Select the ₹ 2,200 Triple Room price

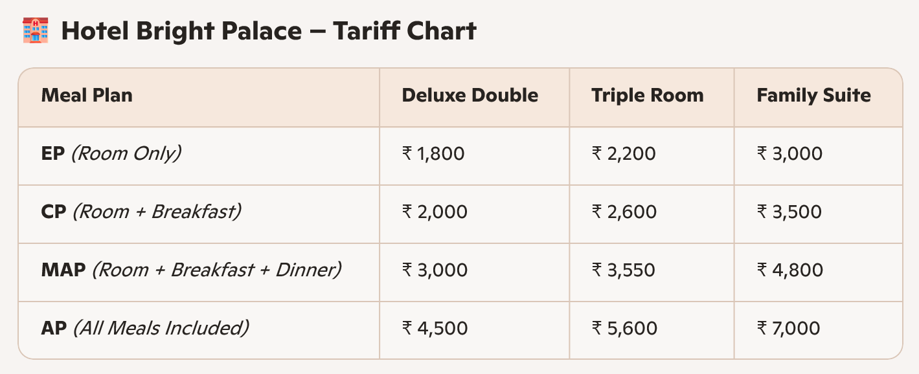click(624, 154)
